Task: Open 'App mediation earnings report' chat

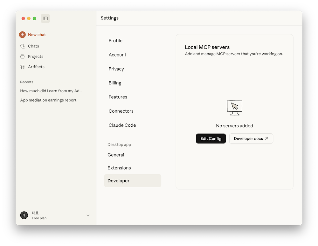Action: point(48,100)
